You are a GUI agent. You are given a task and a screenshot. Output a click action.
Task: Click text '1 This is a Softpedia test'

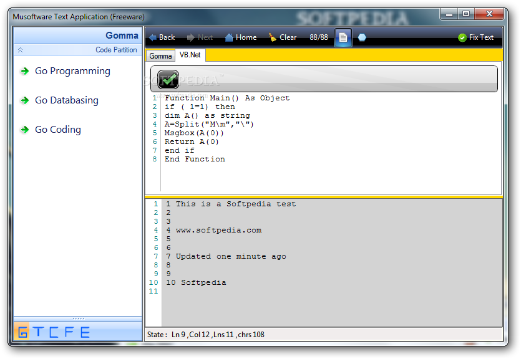coord(231,204)
